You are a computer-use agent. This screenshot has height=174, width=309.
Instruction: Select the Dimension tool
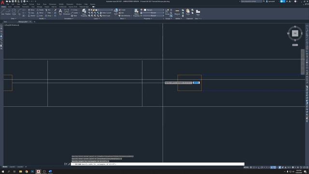(67, 12)
